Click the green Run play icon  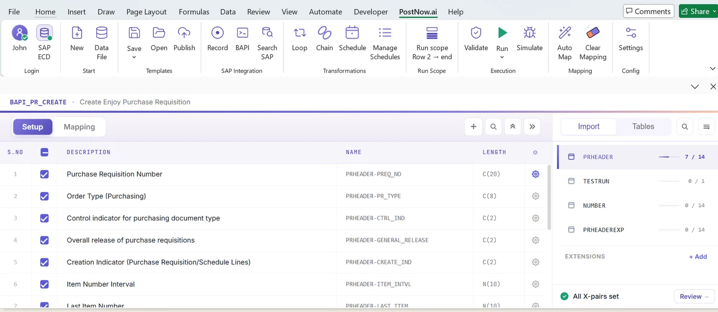tap(502, 33)
